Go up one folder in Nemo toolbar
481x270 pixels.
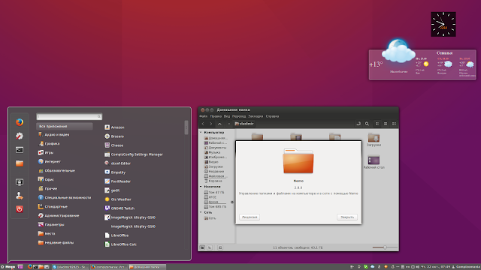click(x=219, y=124)
